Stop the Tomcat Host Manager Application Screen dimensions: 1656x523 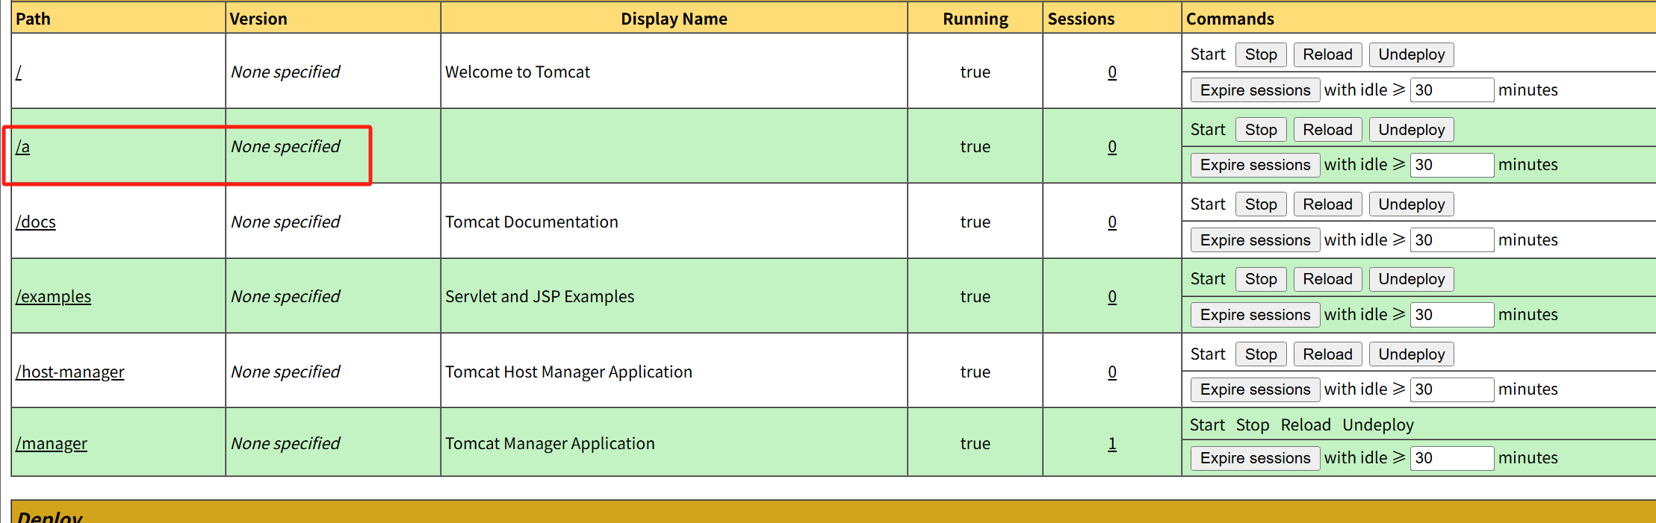[x=1261, y=354]
